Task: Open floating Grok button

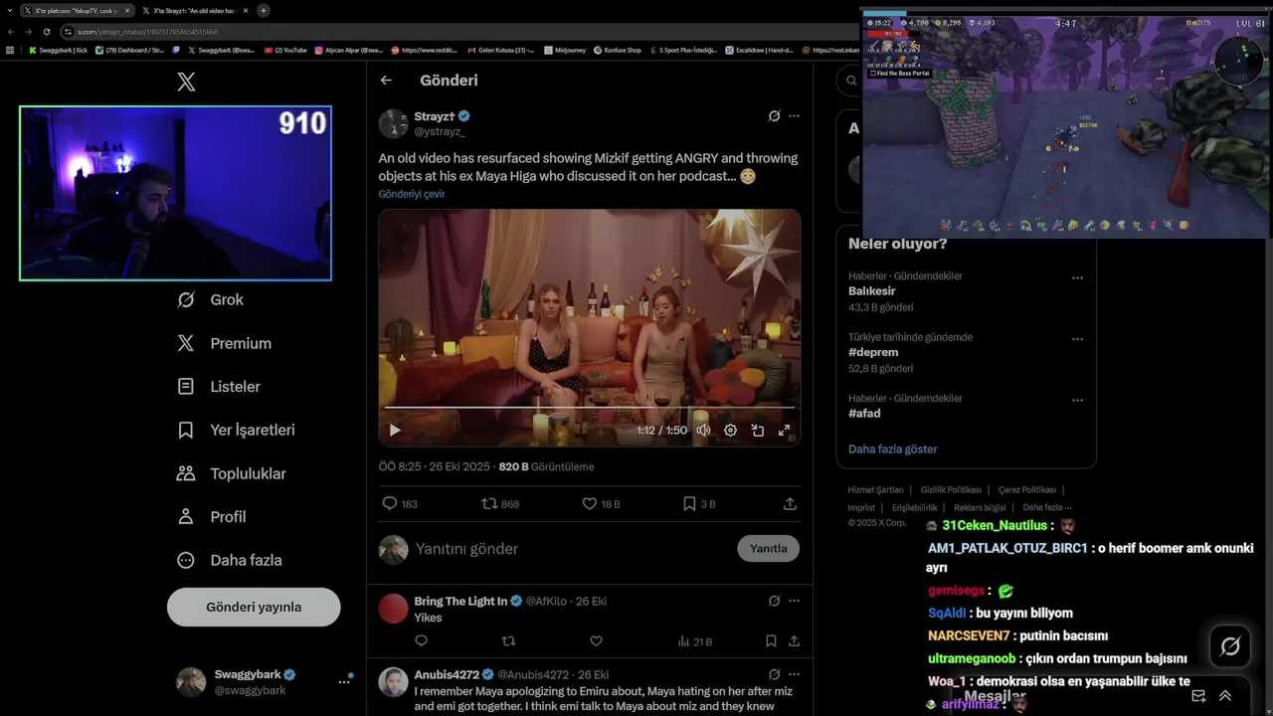Action: 1230,646
